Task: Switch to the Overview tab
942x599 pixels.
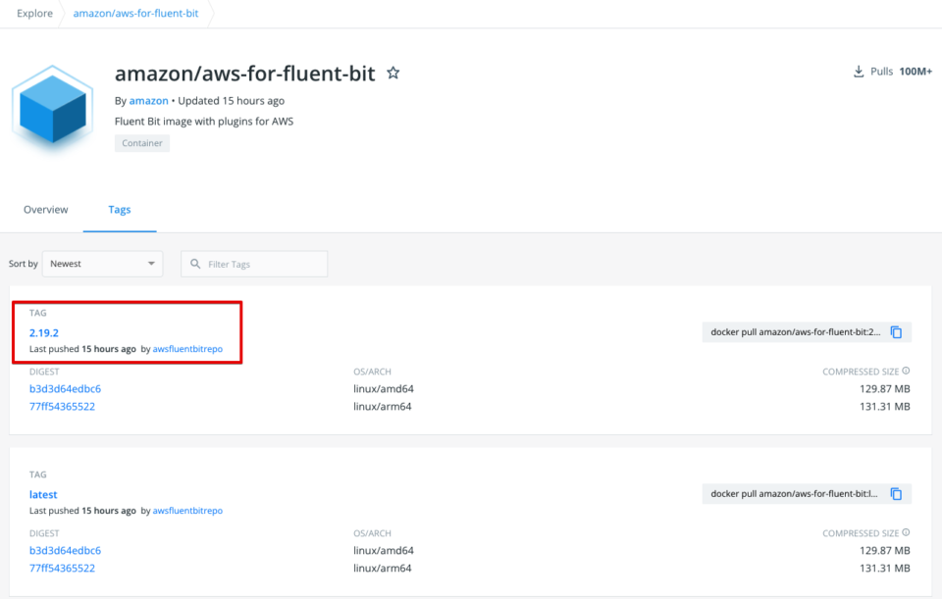Action: (45, 209)
